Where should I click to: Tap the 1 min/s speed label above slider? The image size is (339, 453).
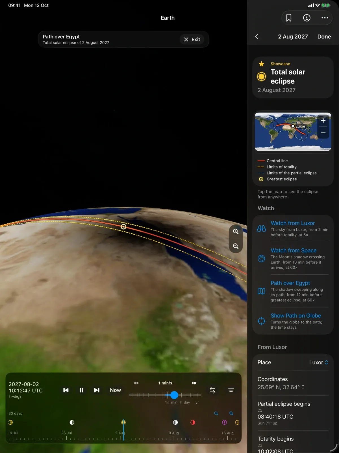click(165, 383)
